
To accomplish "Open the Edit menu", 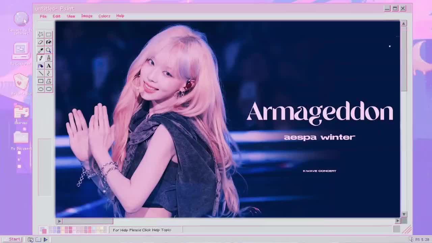I will 56,16.
